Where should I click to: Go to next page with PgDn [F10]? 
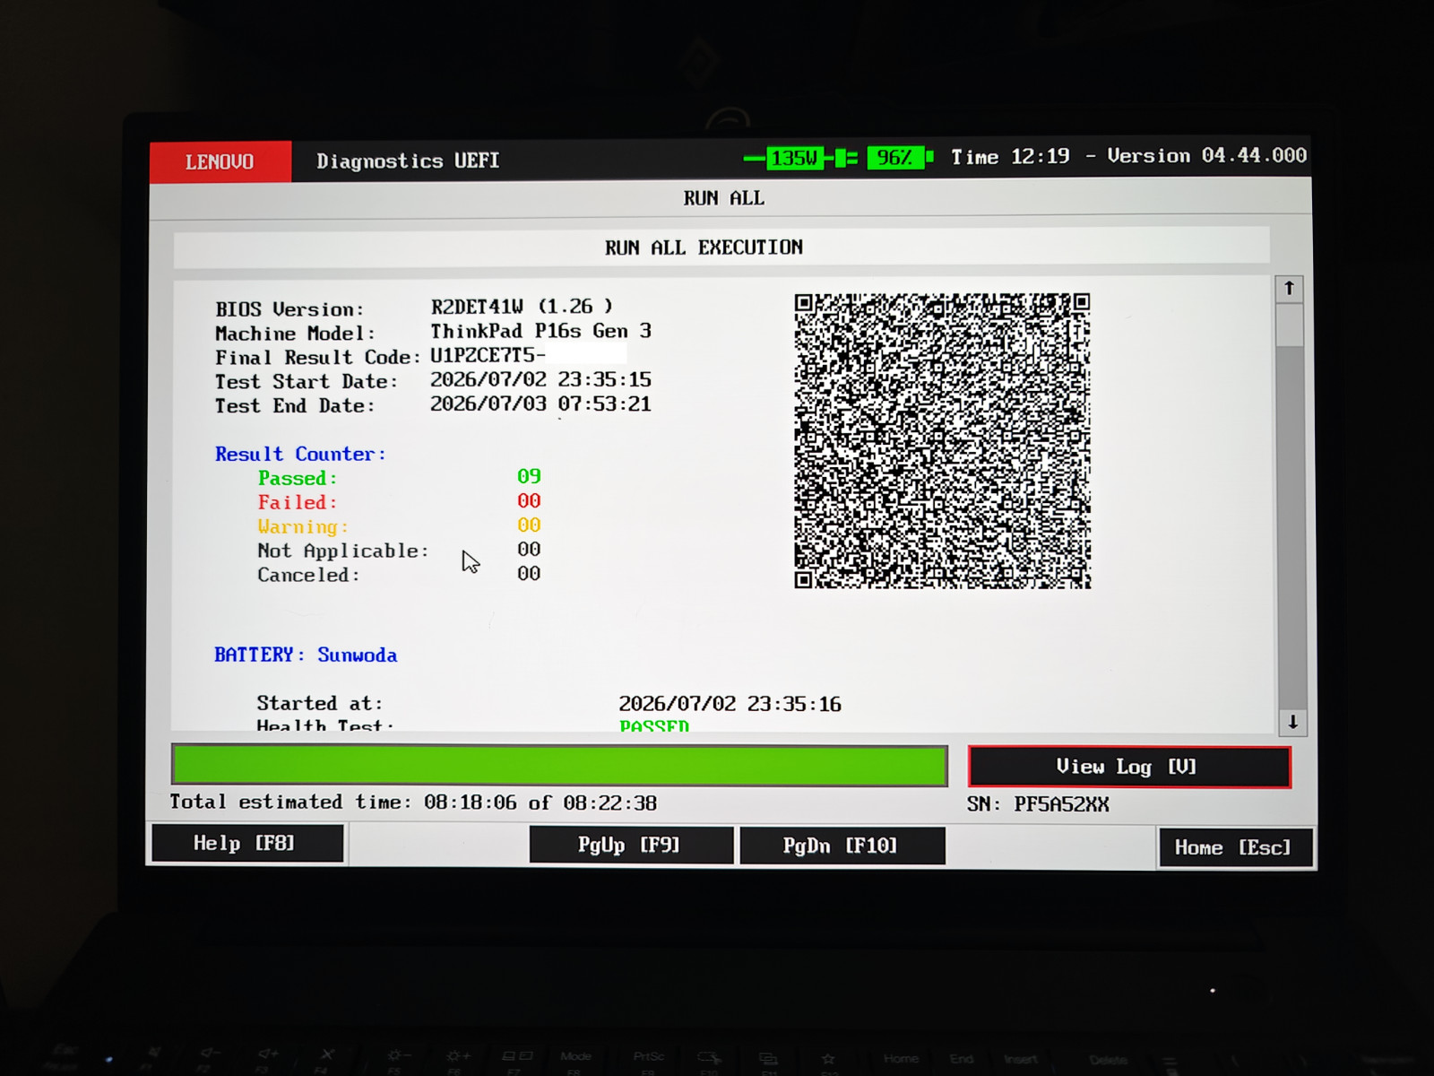[x=842, y=846]
